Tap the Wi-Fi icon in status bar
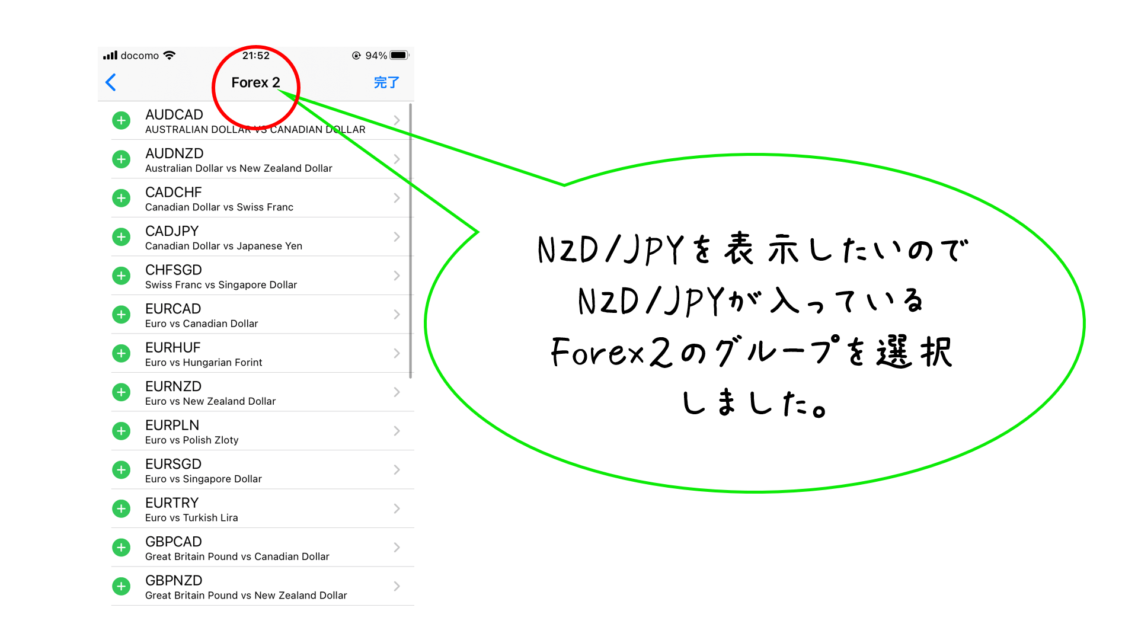 [170, 55]
